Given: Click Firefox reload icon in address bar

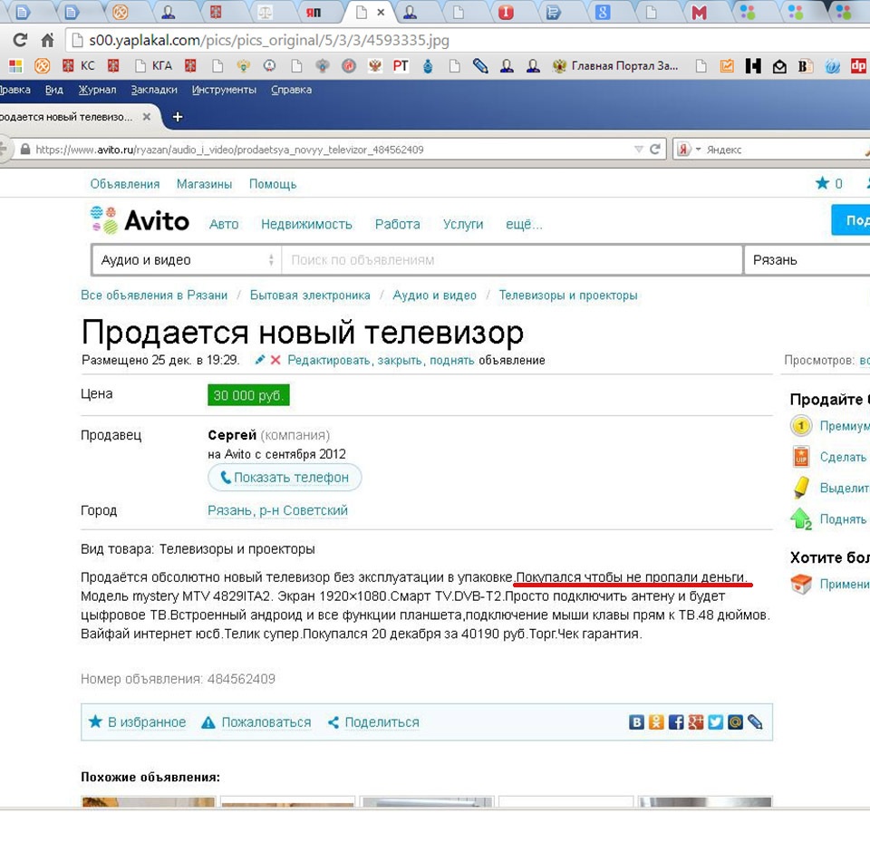Looking at the screenshot, I should [654, 149].
